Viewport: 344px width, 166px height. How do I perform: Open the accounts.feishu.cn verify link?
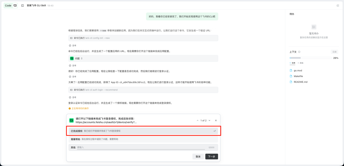coord(106,123)
